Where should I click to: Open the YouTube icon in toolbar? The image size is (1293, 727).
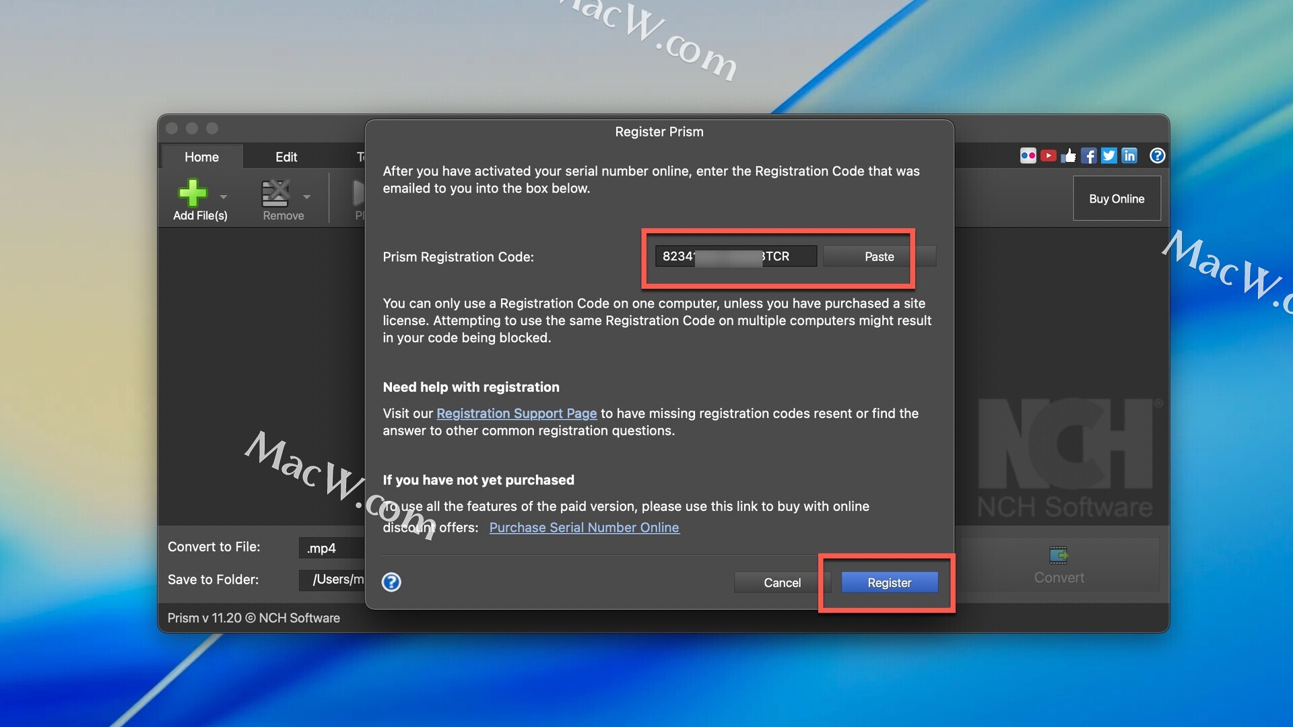[1048, 156]
